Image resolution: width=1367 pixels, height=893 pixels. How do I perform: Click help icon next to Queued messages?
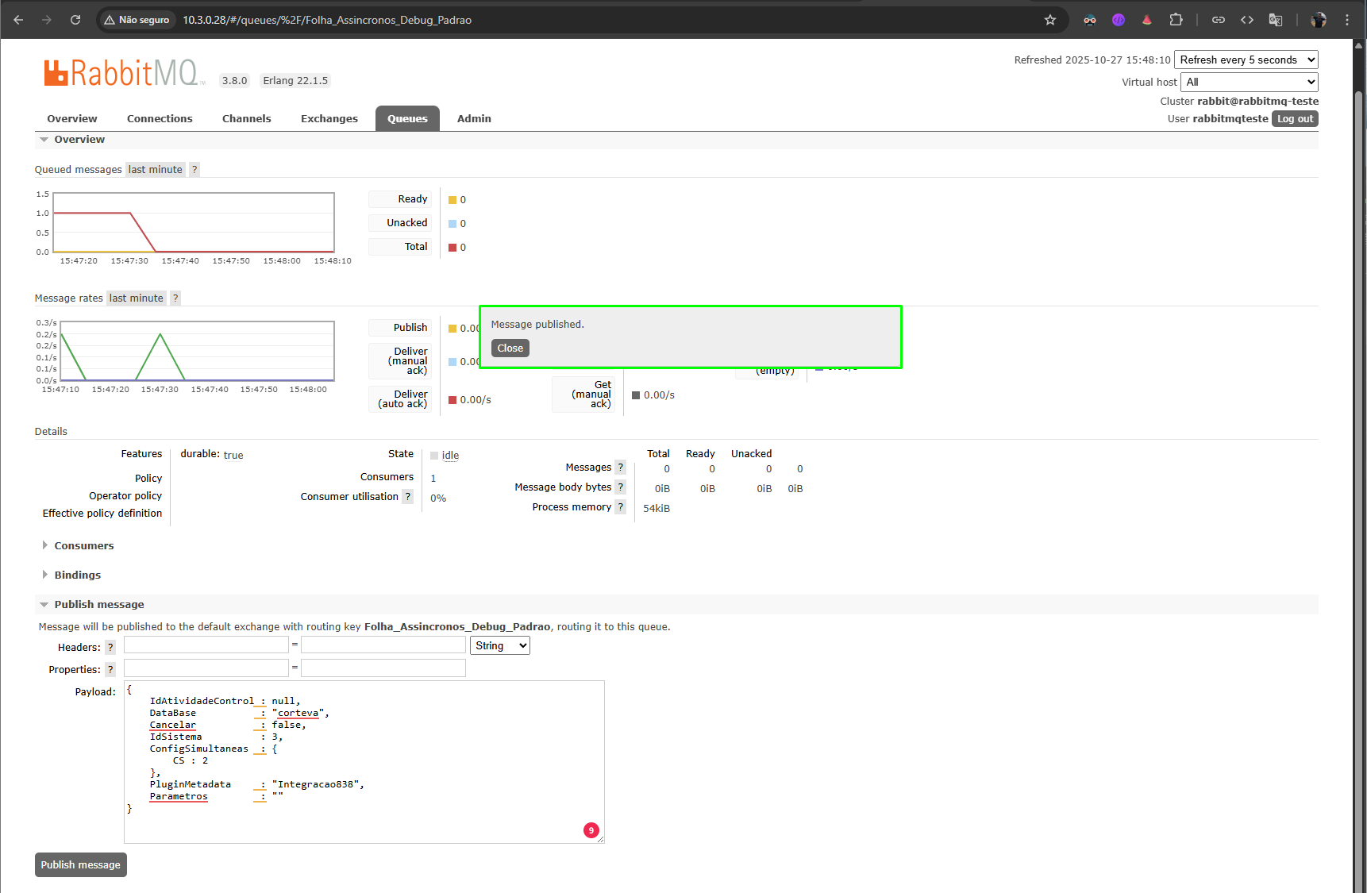(x=194, y=169)
